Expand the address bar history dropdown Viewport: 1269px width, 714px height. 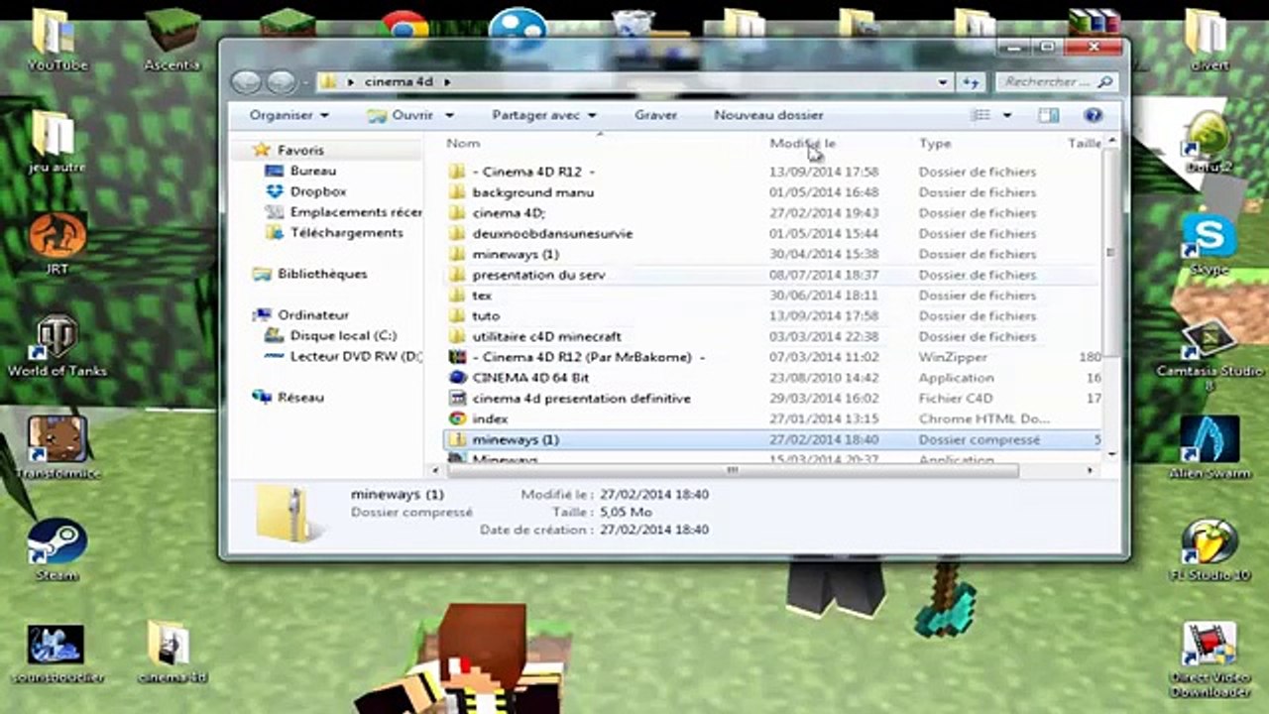[x=944, y=82]
